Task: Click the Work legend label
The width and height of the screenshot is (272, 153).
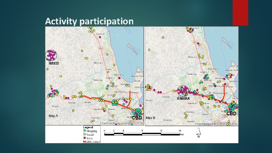Action: coord(90,139)
